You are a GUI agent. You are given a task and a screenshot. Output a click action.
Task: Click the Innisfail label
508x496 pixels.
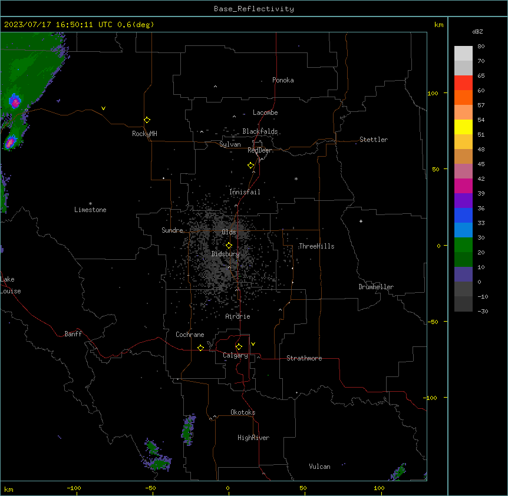click(x=245, y=192)
